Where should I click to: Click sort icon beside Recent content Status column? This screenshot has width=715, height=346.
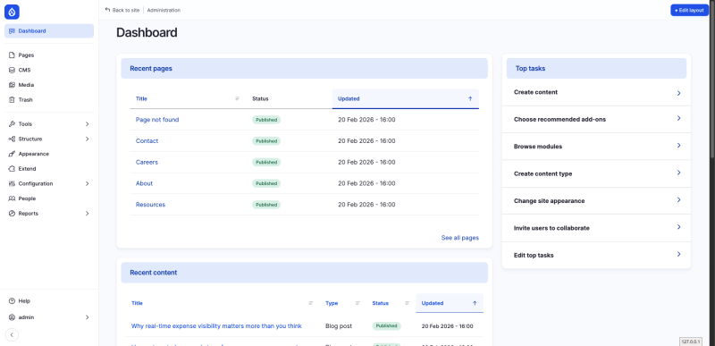click(x=408, y=303)
